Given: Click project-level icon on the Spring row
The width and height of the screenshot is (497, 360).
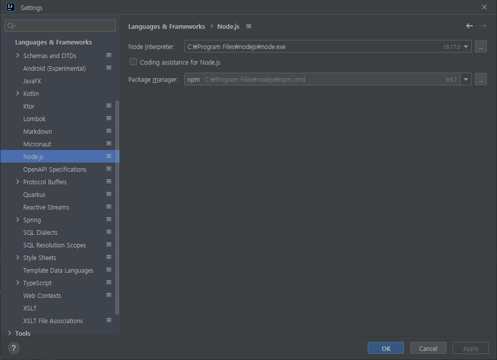Looking at the screenshot, I should tap(109, 219).
